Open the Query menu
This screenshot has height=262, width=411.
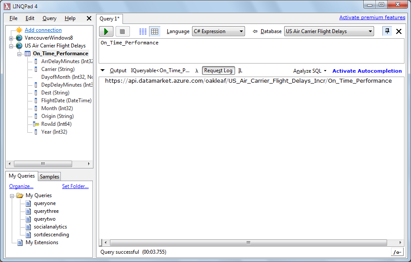(x=49, y=18)
